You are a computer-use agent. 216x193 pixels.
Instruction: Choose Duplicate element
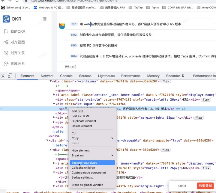tap(92, 121)
